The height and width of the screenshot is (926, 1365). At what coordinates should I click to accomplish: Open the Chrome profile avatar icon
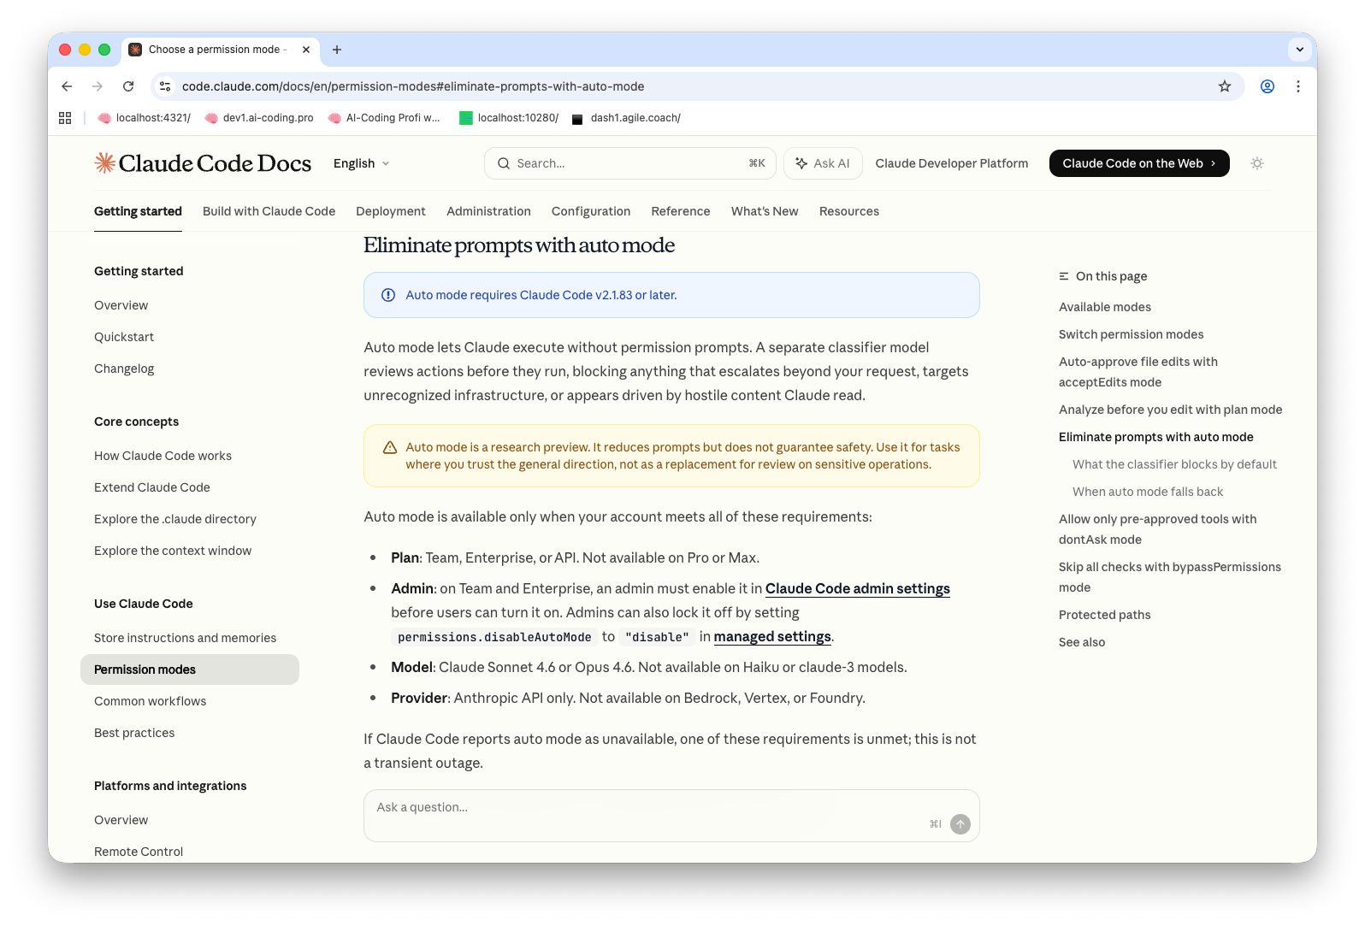[x=1267, y=86]
